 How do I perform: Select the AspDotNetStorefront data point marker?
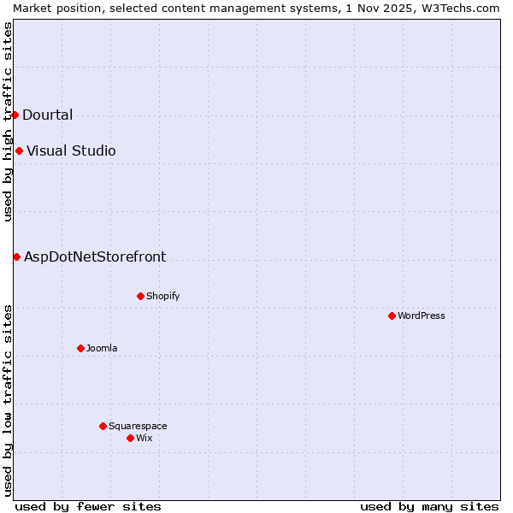[16, 256]
